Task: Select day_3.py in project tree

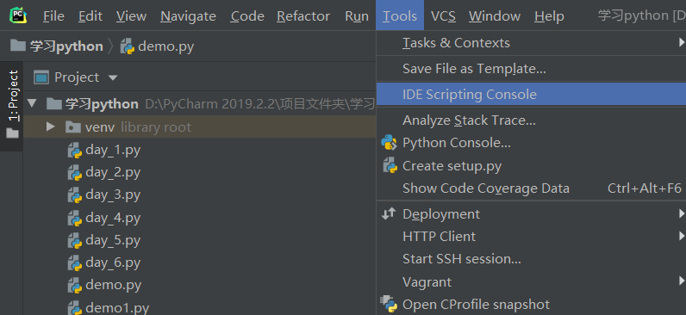Action: click(113, 195)
